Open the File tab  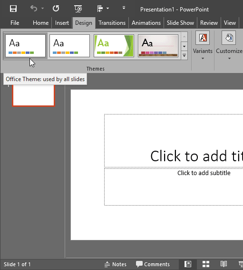pos(15,23)
